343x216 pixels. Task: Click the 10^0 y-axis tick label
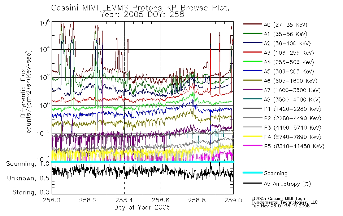pyautogui.click(x=45, y=105)
